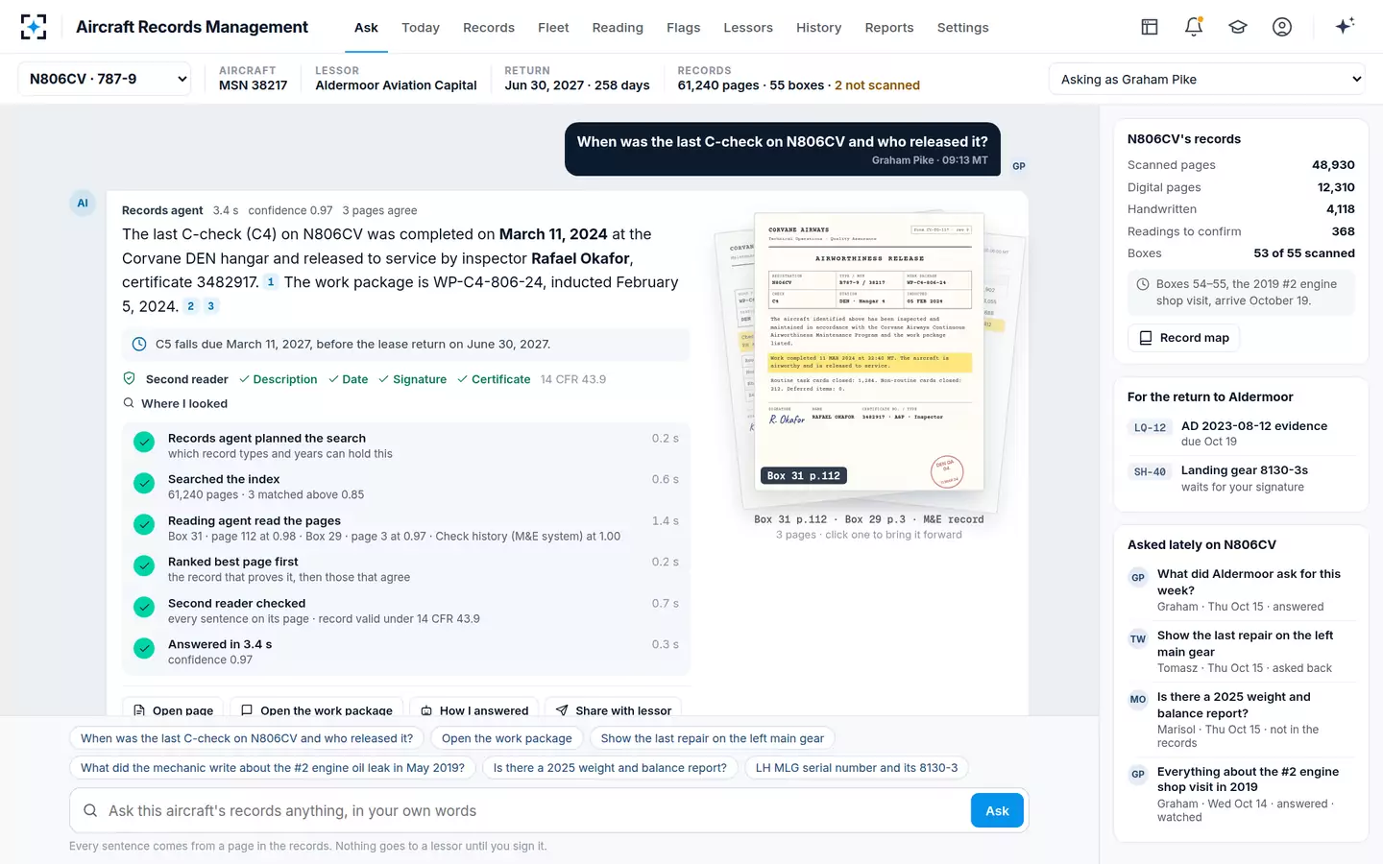Open the layout panel icon in header
The height and width of the screenshot is (864, 1383).
click(1150, 27)
